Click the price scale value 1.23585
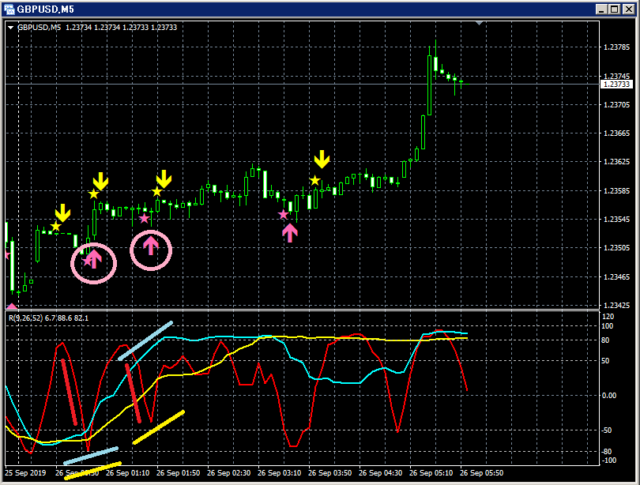Viewport: 640px width, 485px height. [x=617, y=191]
